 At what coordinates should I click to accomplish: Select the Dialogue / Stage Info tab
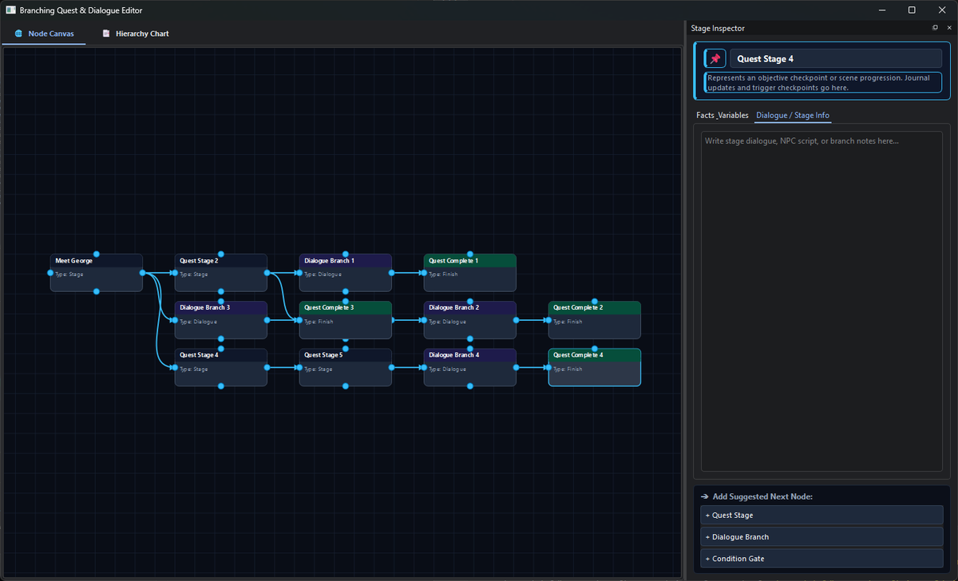tap(793, 116)
